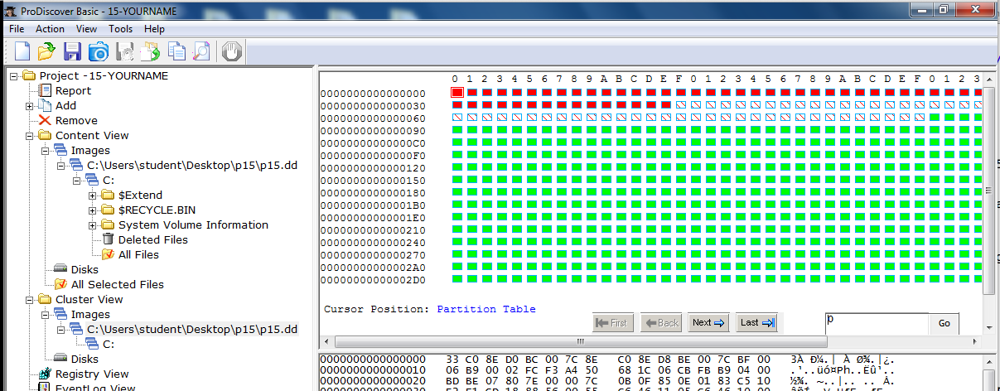Open the Action menu
Screen dimensions: 1000x391
tap(50, 28)
